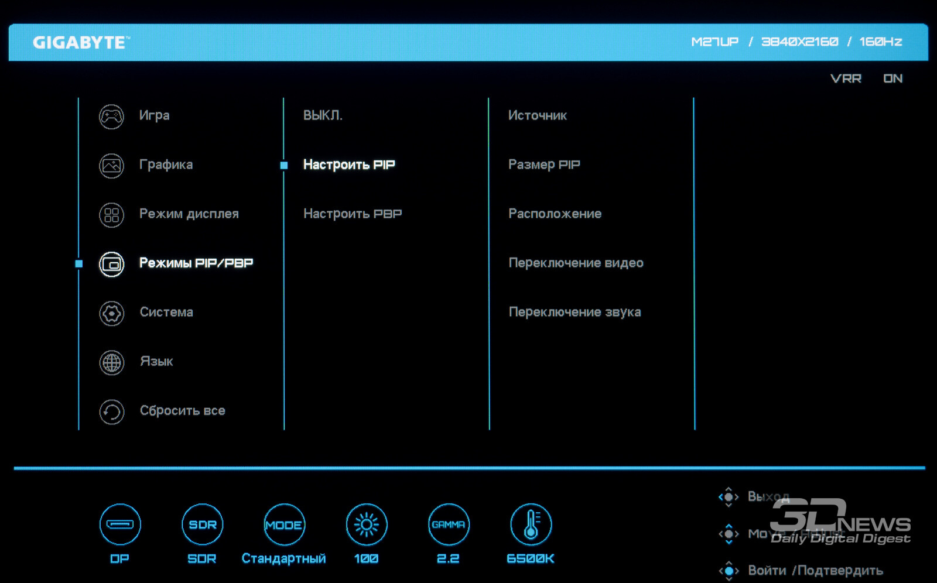Click the thermometer 6500K color temperature icon
The image size is (937, 583).
[x=531, y=524]
